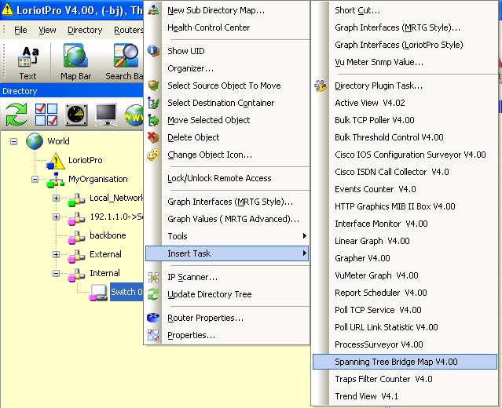The height and width of the screenshot is (408, 502).
Task: Choose Traps Filter Counter V4.0
Action: (405, 379)
